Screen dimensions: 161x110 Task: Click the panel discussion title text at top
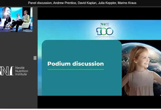point(82,3)
